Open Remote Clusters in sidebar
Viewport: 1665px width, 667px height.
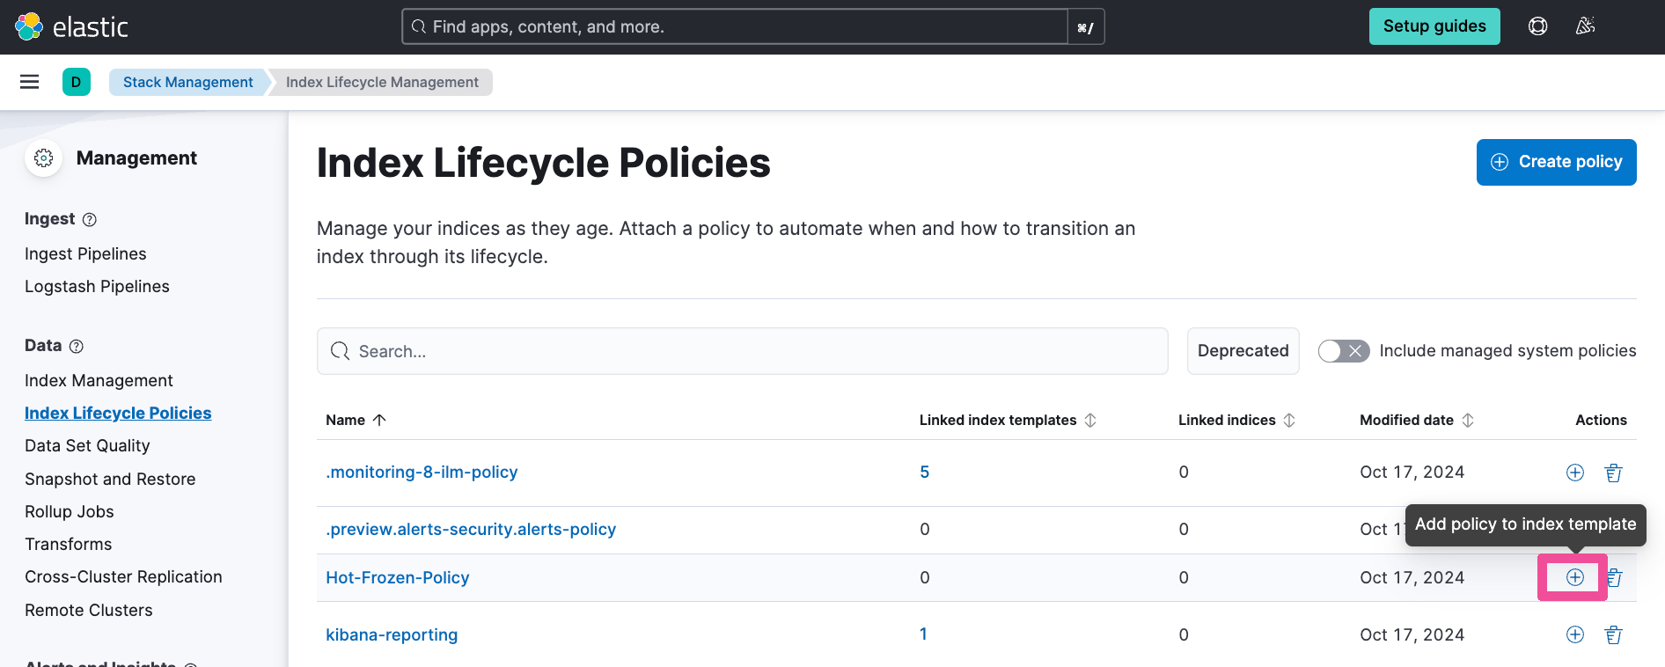[88, 610]
